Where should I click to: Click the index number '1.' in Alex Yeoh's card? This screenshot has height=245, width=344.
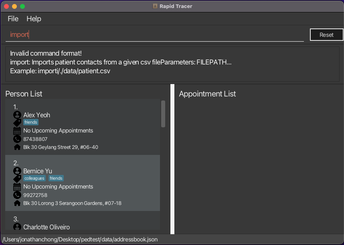(x=15, y=107)
